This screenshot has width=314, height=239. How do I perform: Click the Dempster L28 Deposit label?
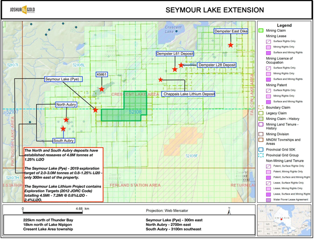216,65
